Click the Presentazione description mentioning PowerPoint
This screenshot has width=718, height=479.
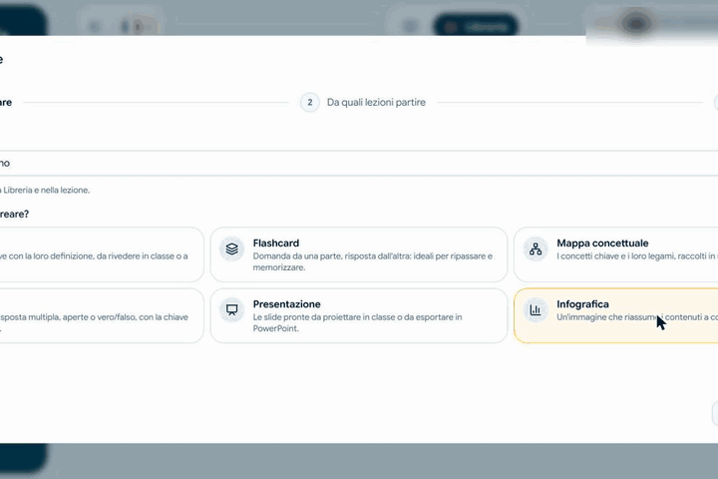pos(357,322)
